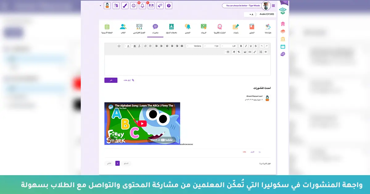
Task: Set right-to-left text direction
Action: (239, 52)
